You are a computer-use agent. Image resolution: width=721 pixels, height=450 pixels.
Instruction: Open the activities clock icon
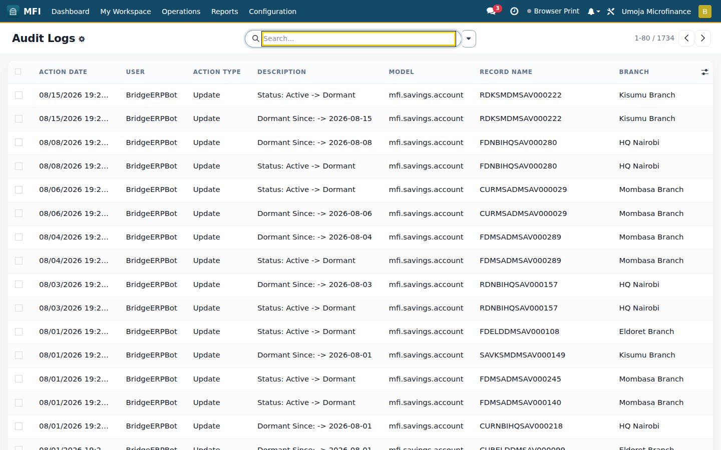coord(514,11)
